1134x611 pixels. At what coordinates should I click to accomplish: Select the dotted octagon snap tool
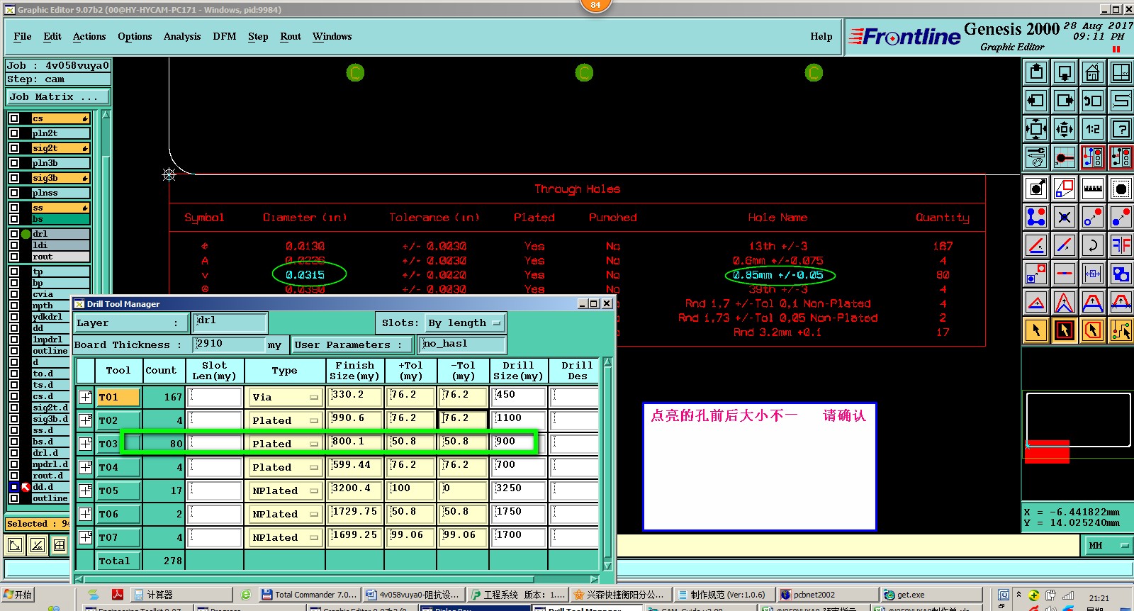coord(1121,189)
